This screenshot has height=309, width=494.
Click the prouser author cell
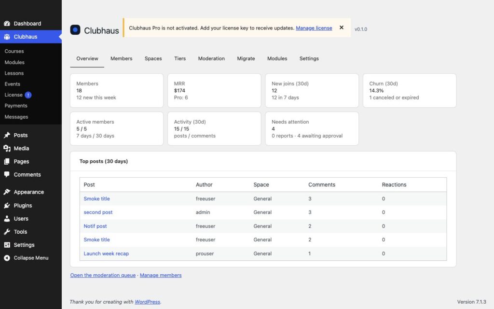point(205,253)
